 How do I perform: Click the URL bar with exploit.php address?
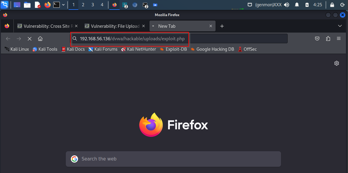179,39
